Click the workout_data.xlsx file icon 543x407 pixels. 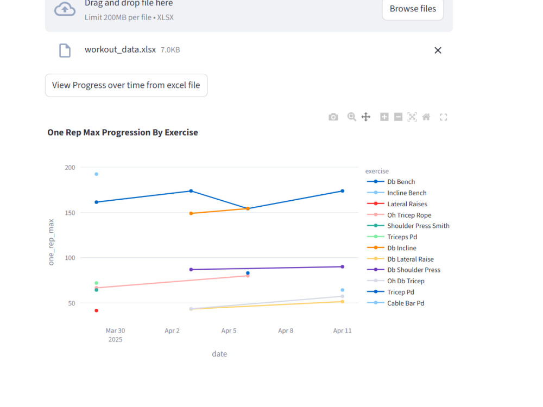point(65,50)
